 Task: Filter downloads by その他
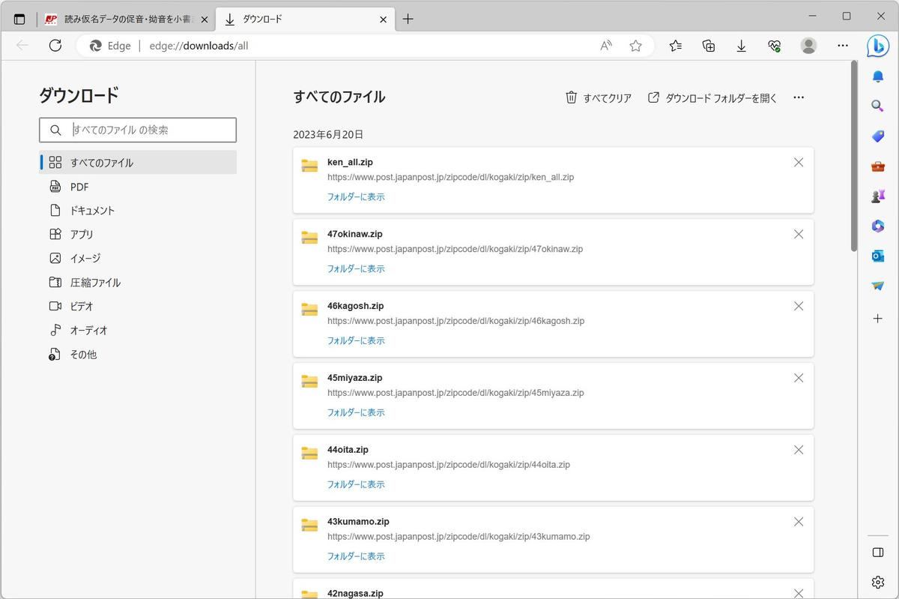(x=138, y=355)
